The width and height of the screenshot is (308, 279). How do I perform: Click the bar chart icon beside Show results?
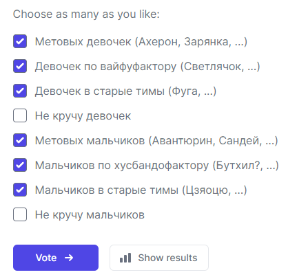coord(125,258)
